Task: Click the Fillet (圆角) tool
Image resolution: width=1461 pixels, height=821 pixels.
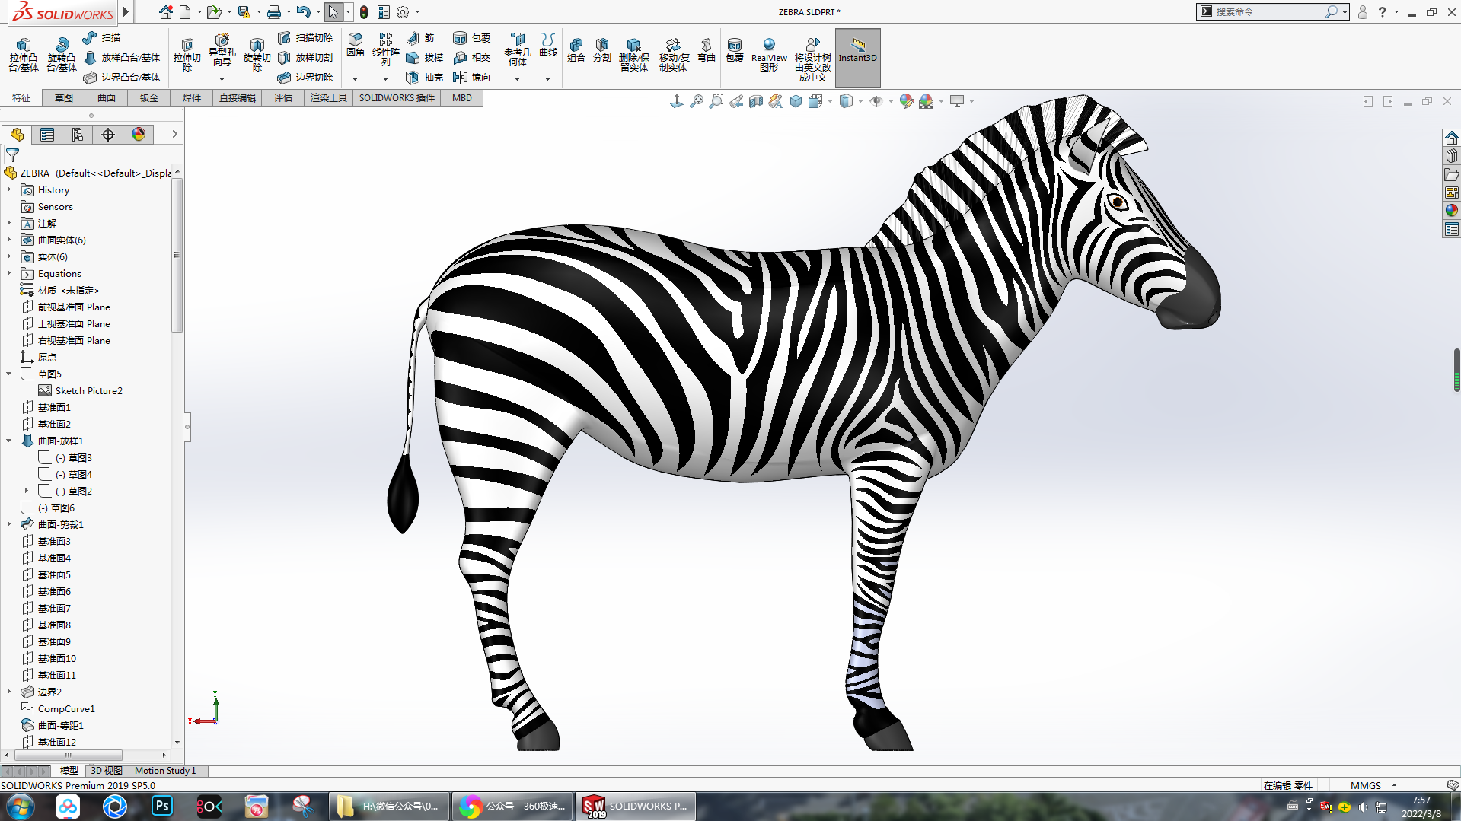Action: click(x=355, y=46)
